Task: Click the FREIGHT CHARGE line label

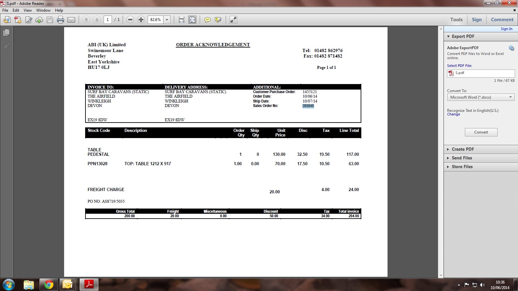Action: pyautogui.click(x=106, y=189)
